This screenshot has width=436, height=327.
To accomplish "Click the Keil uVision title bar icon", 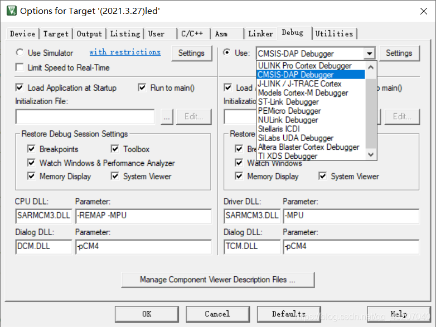I will 11,11.
